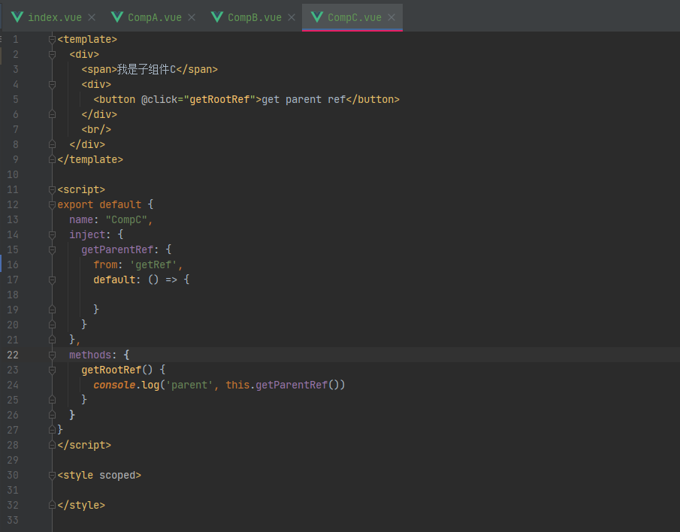
Task: Collapse the <script> block on line 11
Action: [52, 190]
